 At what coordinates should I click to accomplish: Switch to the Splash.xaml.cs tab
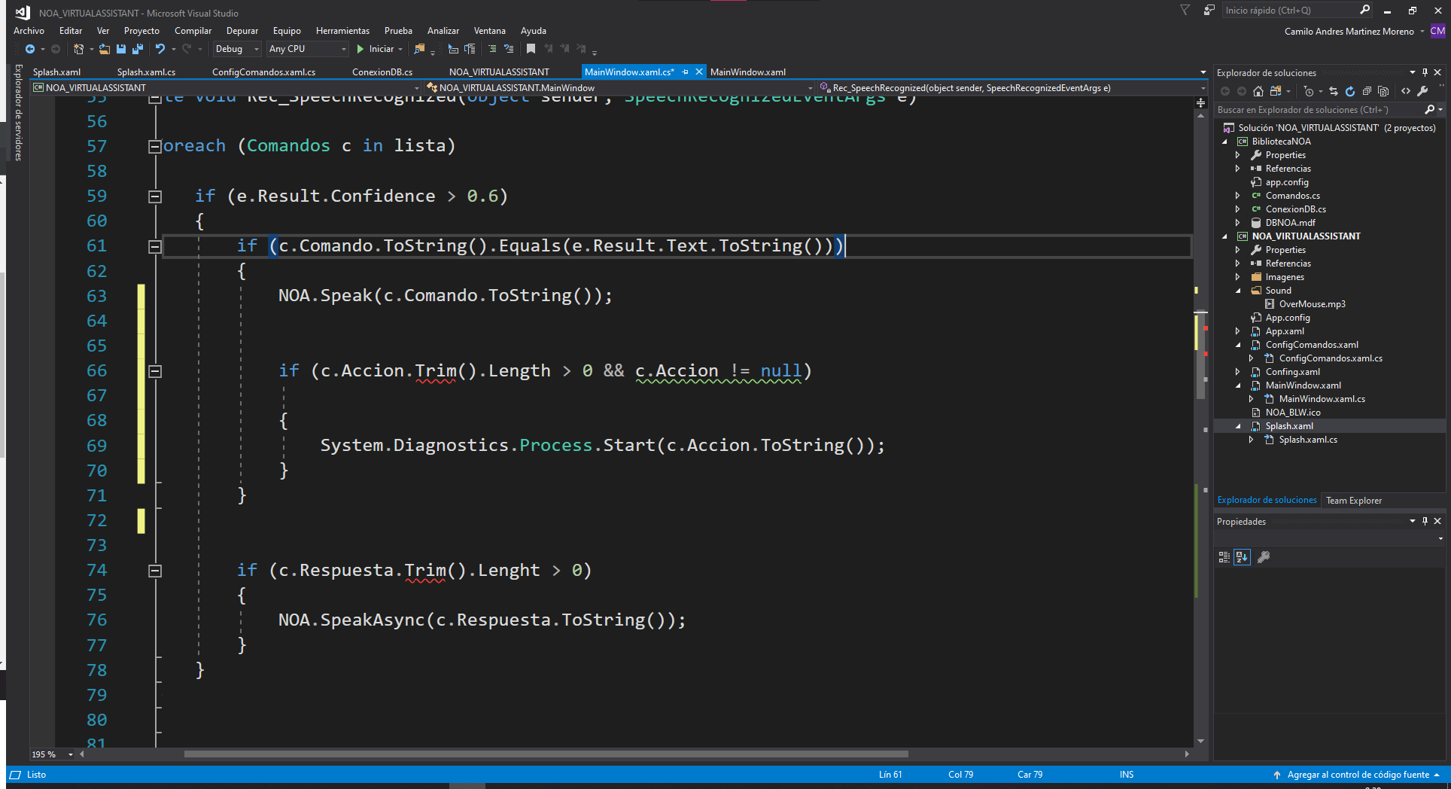(x=146, y=72)
